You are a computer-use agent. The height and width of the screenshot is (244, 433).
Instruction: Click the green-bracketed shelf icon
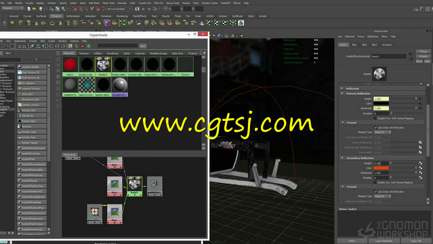[x=122, y=23]
